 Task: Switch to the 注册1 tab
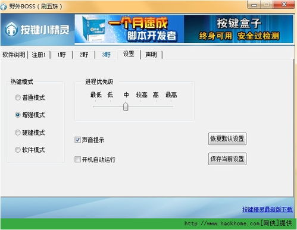click(x=39, y=55)
